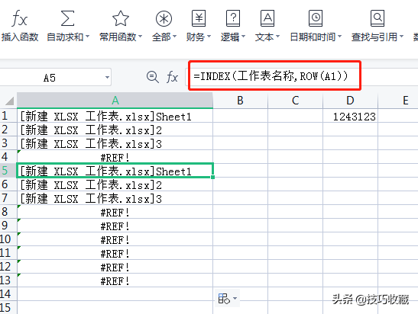This screenshot has width=418, height=314.
Task: Select cell A6 ending with ]2
Action: [x=115, y=184]
